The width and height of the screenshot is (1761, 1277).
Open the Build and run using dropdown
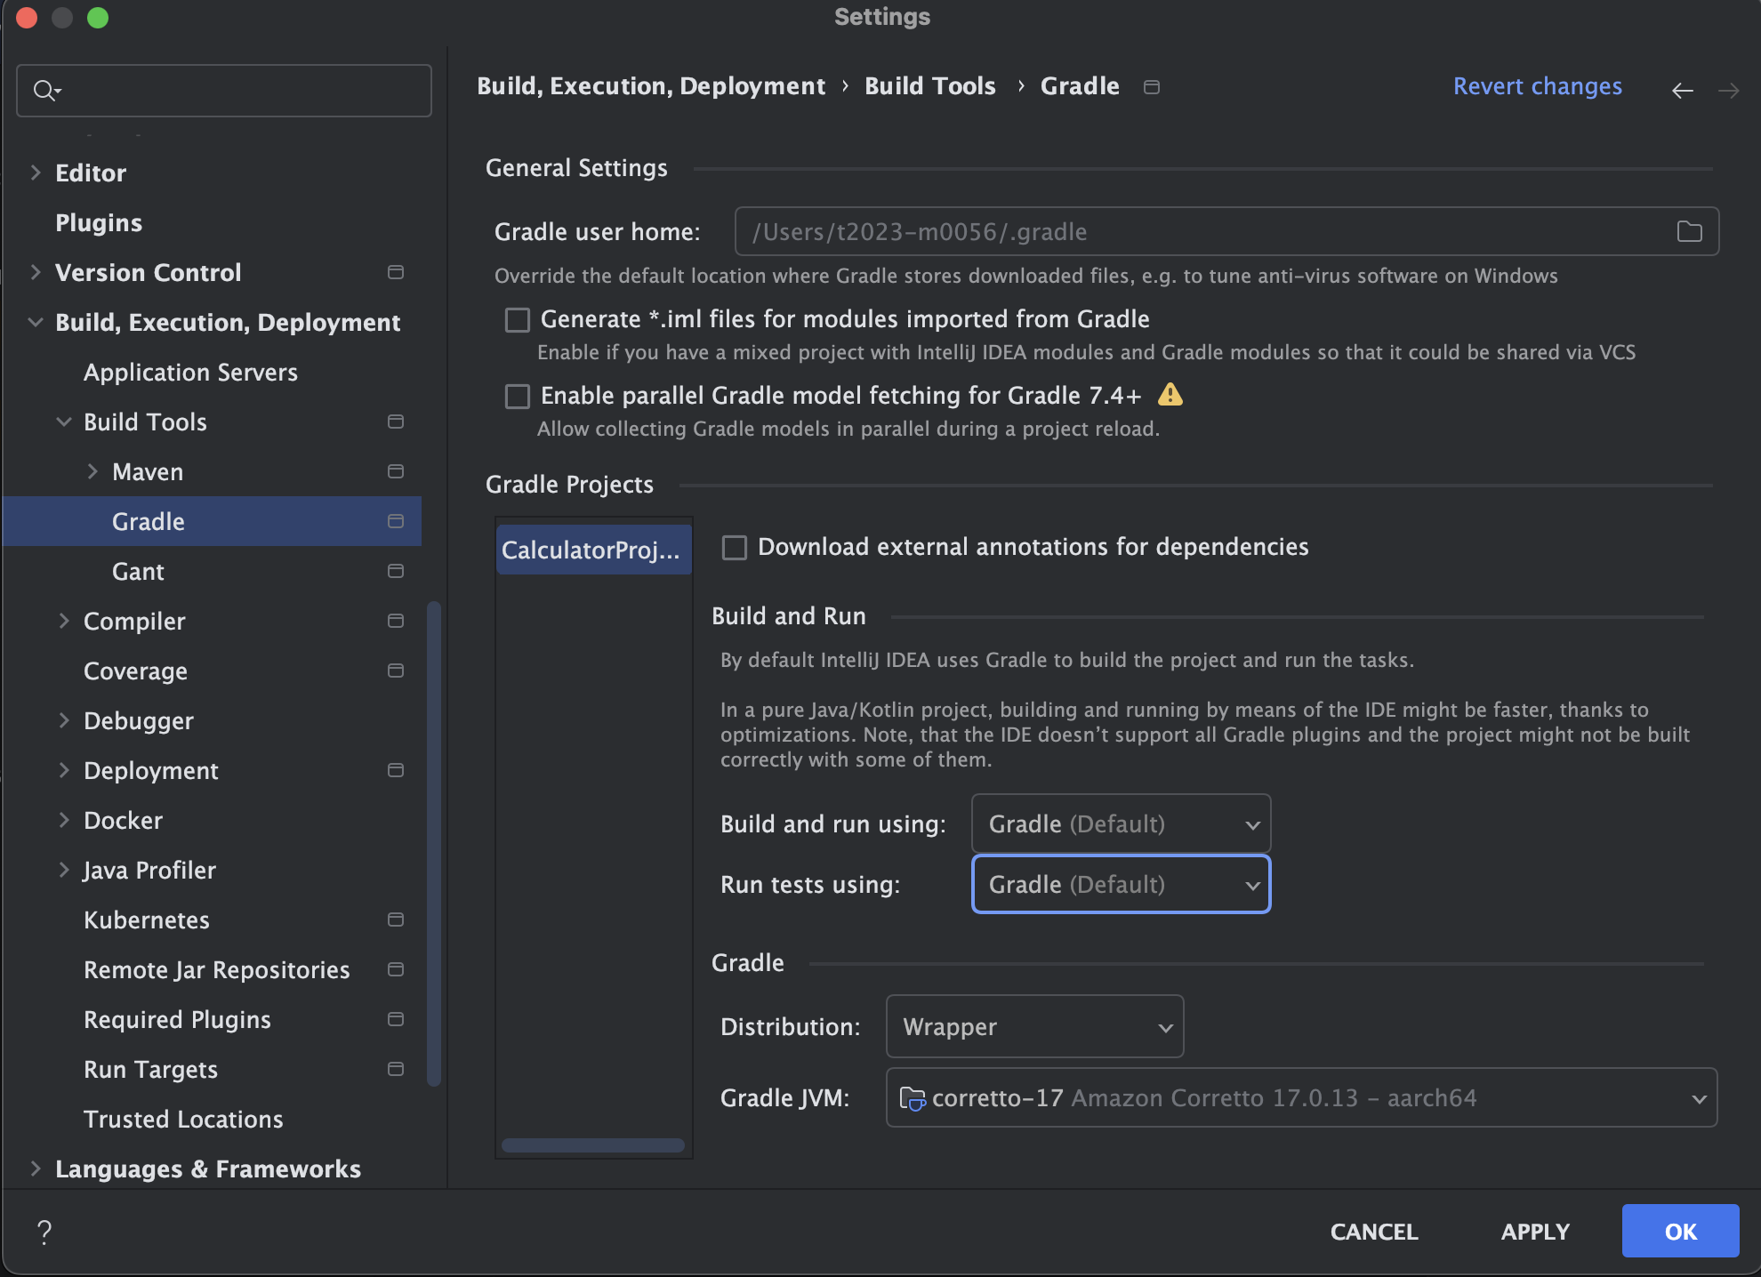click(1121, 824)
